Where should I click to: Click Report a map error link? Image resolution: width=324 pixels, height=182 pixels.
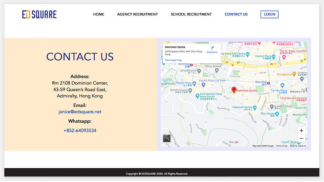(298, 146)
